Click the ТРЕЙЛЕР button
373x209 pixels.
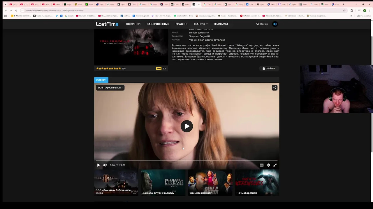pos(269,69)
